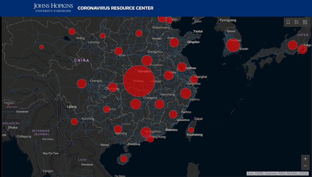Select the red circle at Guangzhou
312x177 pixels.
[x=146, y=132]
